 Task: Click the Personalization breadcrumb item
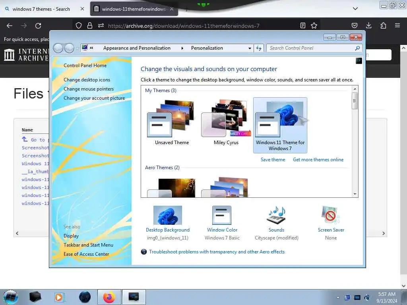(207, 48)
